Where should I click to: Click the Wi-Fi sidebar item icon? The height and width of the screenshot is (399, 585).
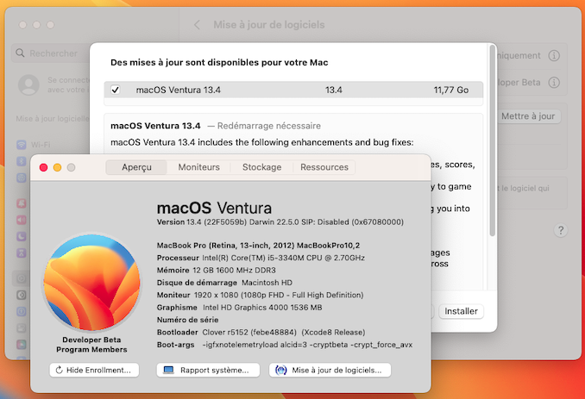pos(22,145)
